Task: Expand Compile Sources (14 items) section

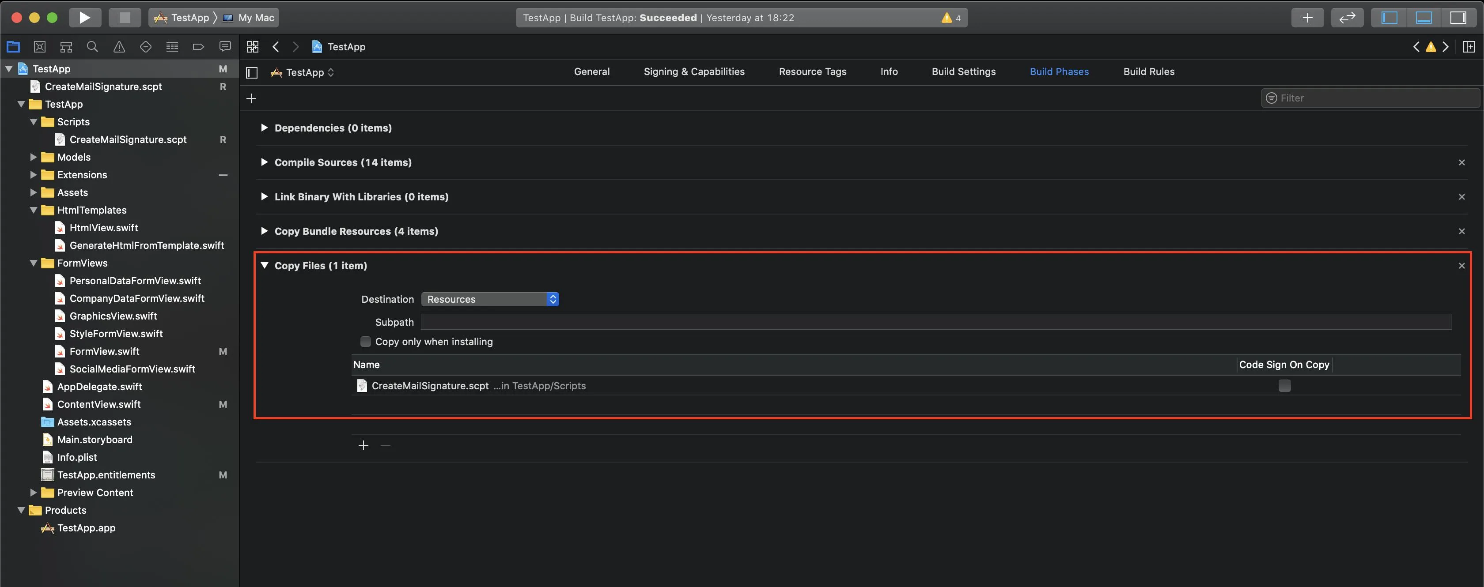Action: [x=264, y=162]
